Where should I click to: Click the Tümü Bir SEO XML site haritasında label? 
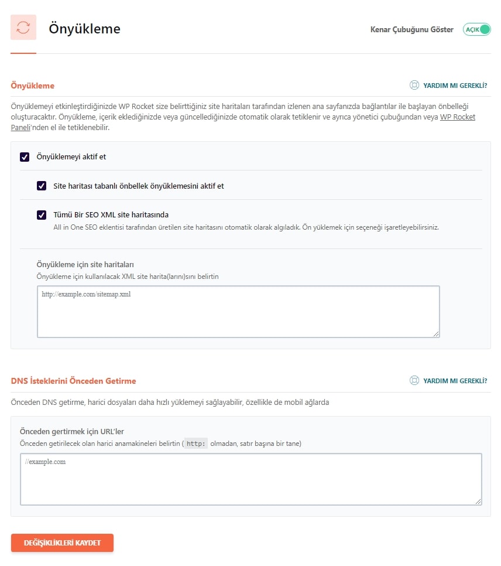click(x=111, y=215)
